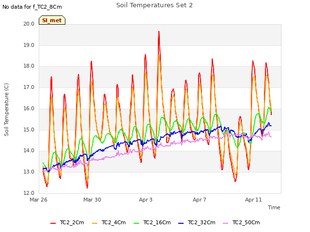Click the Apr 3 x-axis tick label
310x232 pixels.
[146, 200]
